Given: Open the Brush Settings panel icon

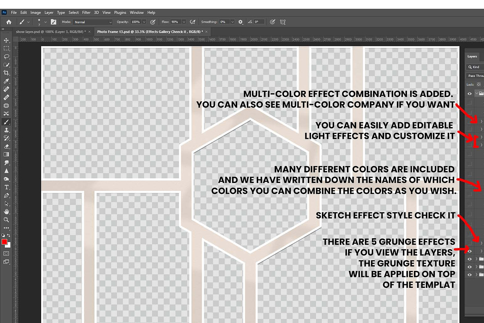Looking at the screenshot, I should click(53, 22).
